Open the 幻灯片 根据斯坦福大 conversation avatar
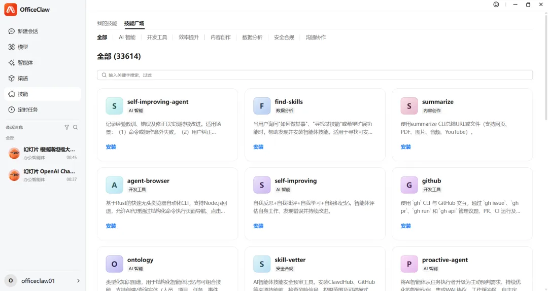The width and height of the screenshot is (548, 291). click(14, 153)
